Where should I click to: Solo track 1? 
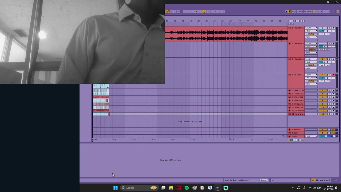pyautogui.click(x=329, y=28)
